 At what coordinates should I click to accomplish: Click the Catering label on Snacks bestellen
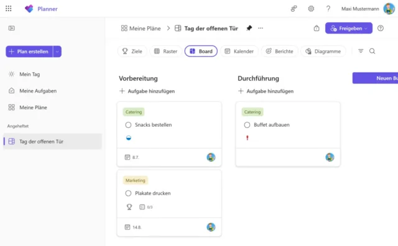point(134,112)
